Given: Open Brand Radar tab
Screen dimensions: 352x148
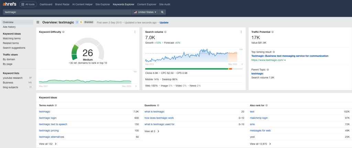Looking at the screenshot, I should [x=62, y=4].
